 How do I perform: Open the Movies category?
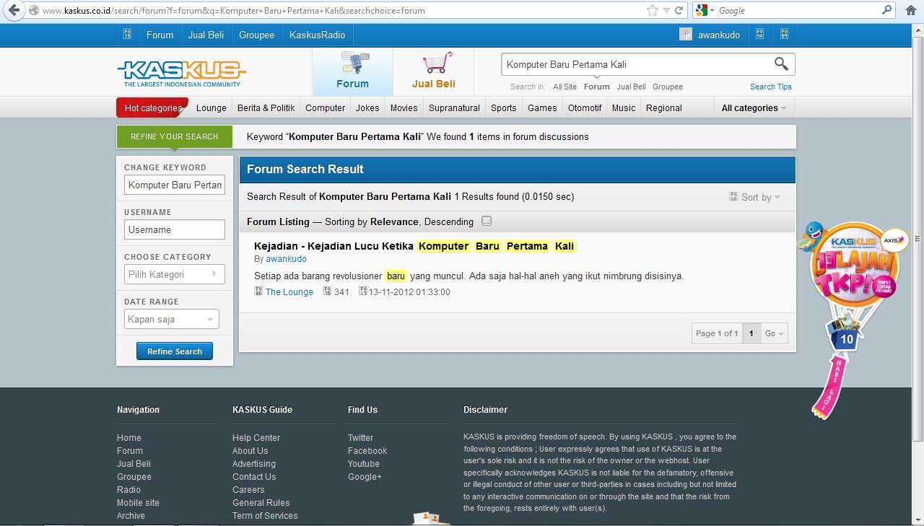(x=404, y=108)
